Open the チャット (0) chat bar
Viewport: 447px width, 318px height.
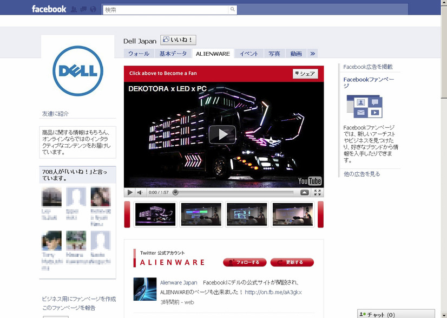(x=396, y=314)
